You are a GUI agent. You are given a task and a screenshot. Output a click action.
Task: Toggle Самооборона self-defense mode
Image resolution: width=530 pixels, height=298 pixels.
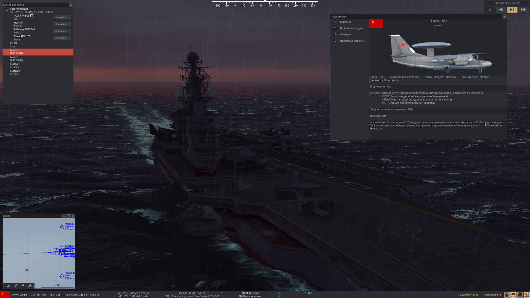(492, 295)
